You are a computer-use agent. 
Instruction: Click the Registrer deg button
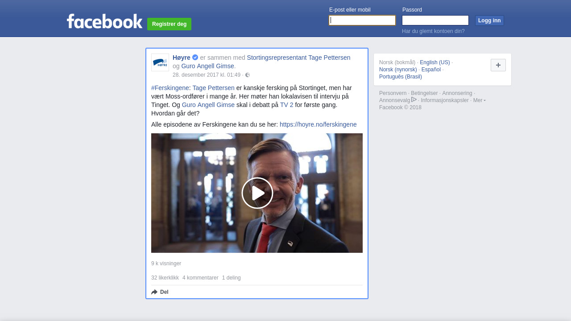point(169,24)
